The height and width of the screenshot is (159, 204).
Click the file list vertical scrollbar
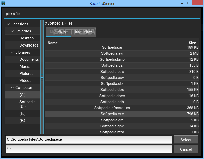198,90
